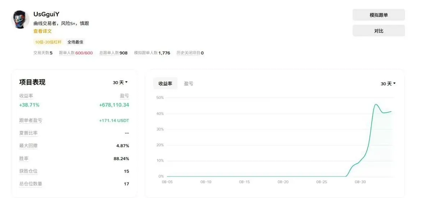
Task: Click the 夏普比率 label
Action: pos(28,133)
